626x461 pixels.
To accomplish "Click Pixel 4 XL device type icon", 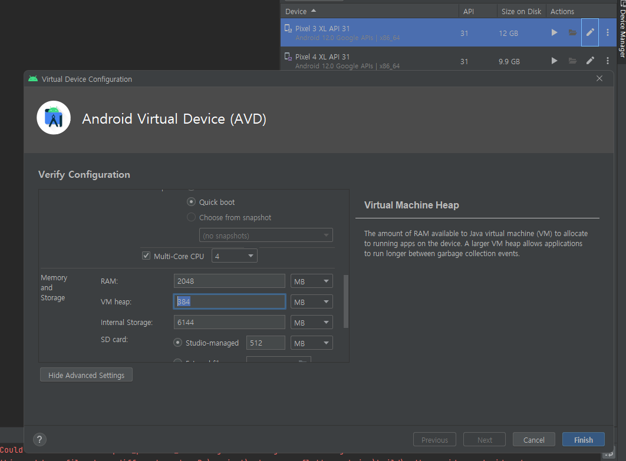I will [288, 57].
